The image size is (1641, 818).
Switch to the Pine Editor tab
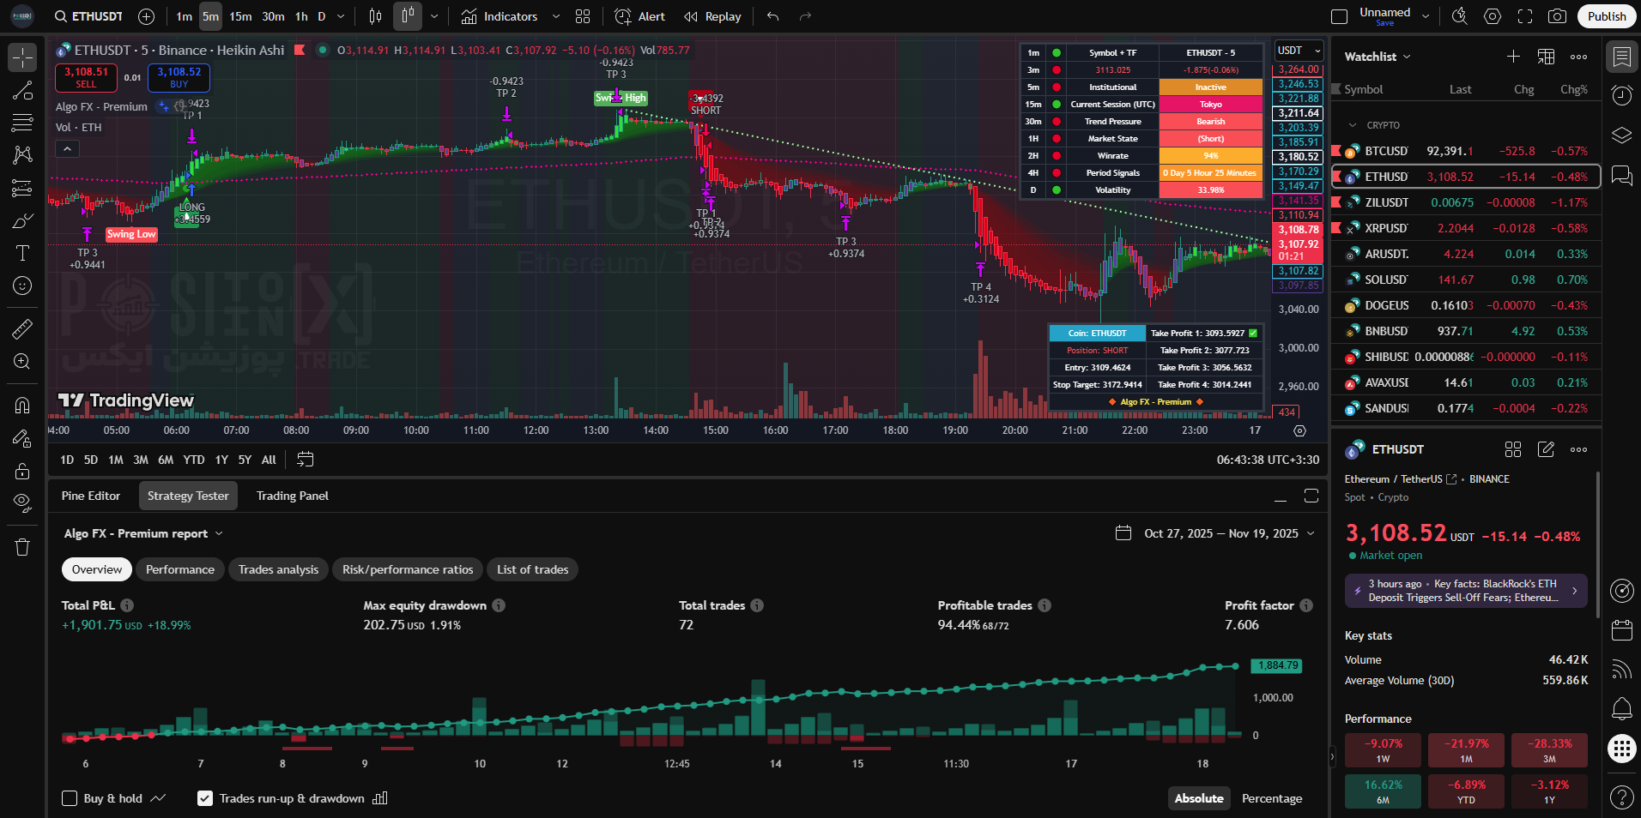click(x=91, y=496)
